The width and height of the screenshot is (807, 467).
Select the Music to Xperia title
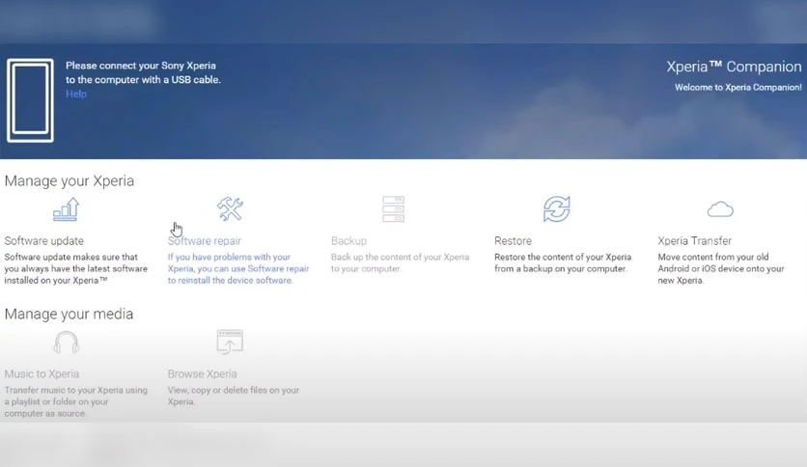(x=42, y=374)
